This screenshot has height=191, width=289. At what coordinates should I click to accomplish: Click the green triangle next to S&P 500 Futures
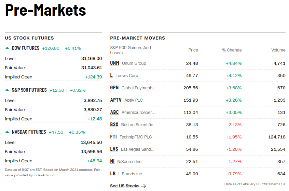7,90
